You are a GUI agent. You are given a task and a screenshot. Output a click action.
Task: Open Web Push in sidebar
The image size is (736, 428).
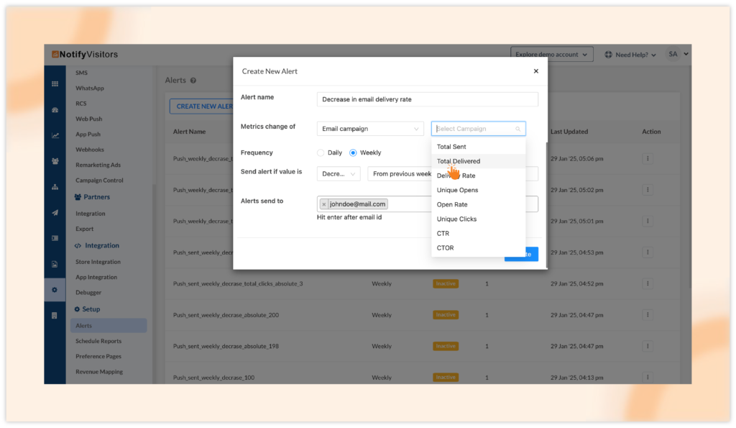(88, 119)
